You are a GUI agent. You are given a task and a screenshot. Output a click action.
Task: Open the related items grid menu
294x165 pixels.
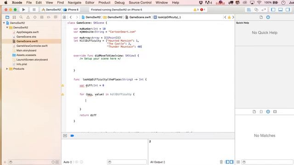[x=64, y=17]
